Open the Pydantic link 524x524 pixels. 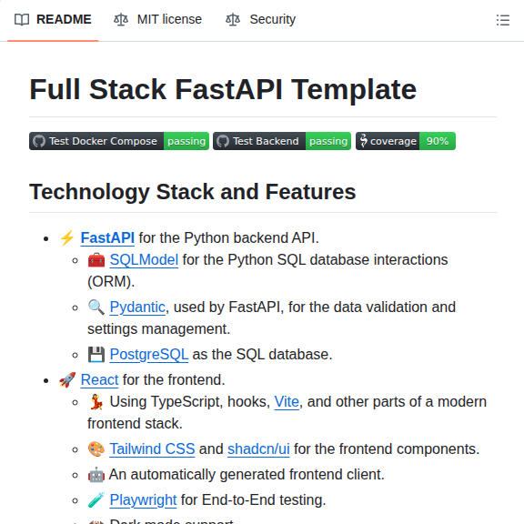click(137, 307)
